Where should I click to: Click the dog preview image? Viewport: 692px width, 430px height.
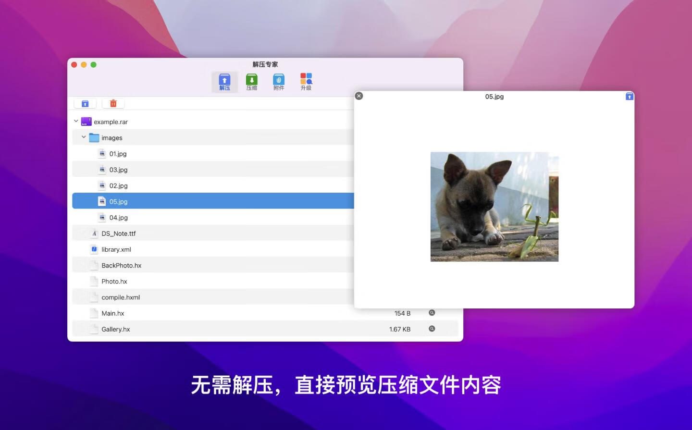[494, 207]
